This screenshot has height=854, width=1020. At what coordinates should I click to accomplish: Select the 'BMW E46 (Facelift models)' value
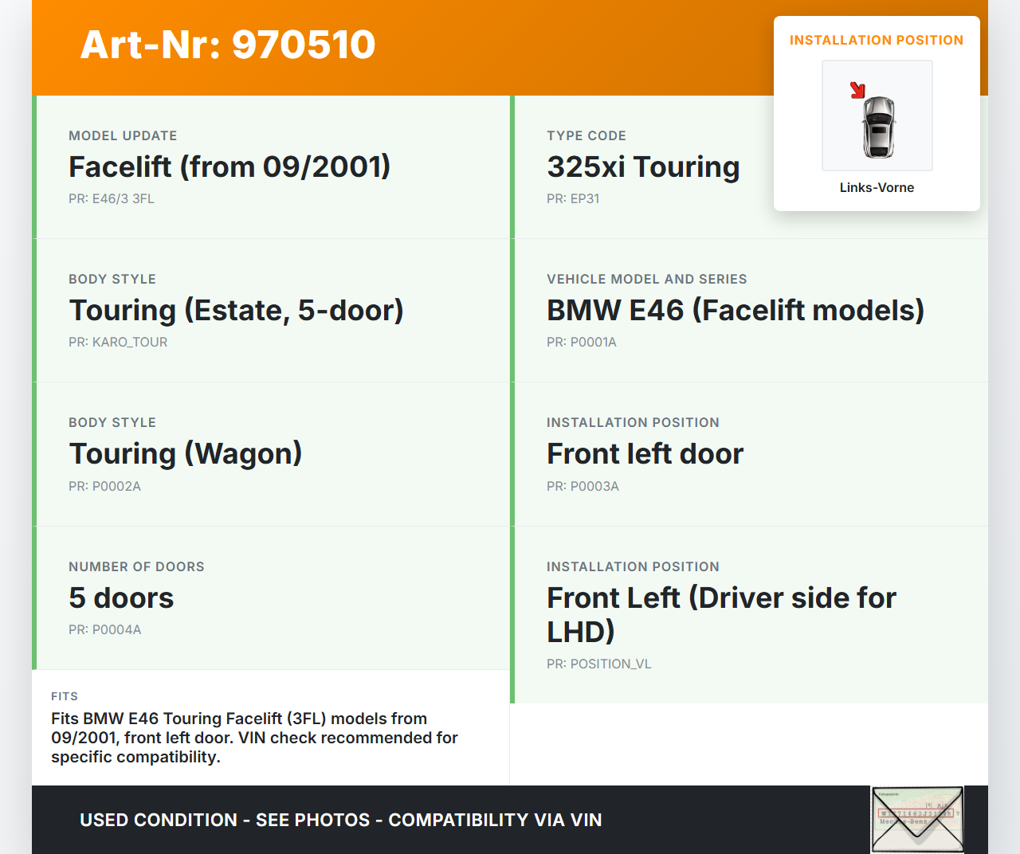point(736,310)
